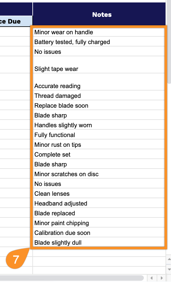Select the "Replace blade soon" cell
This screenshot has width=171, height=282.
point(99,106)
